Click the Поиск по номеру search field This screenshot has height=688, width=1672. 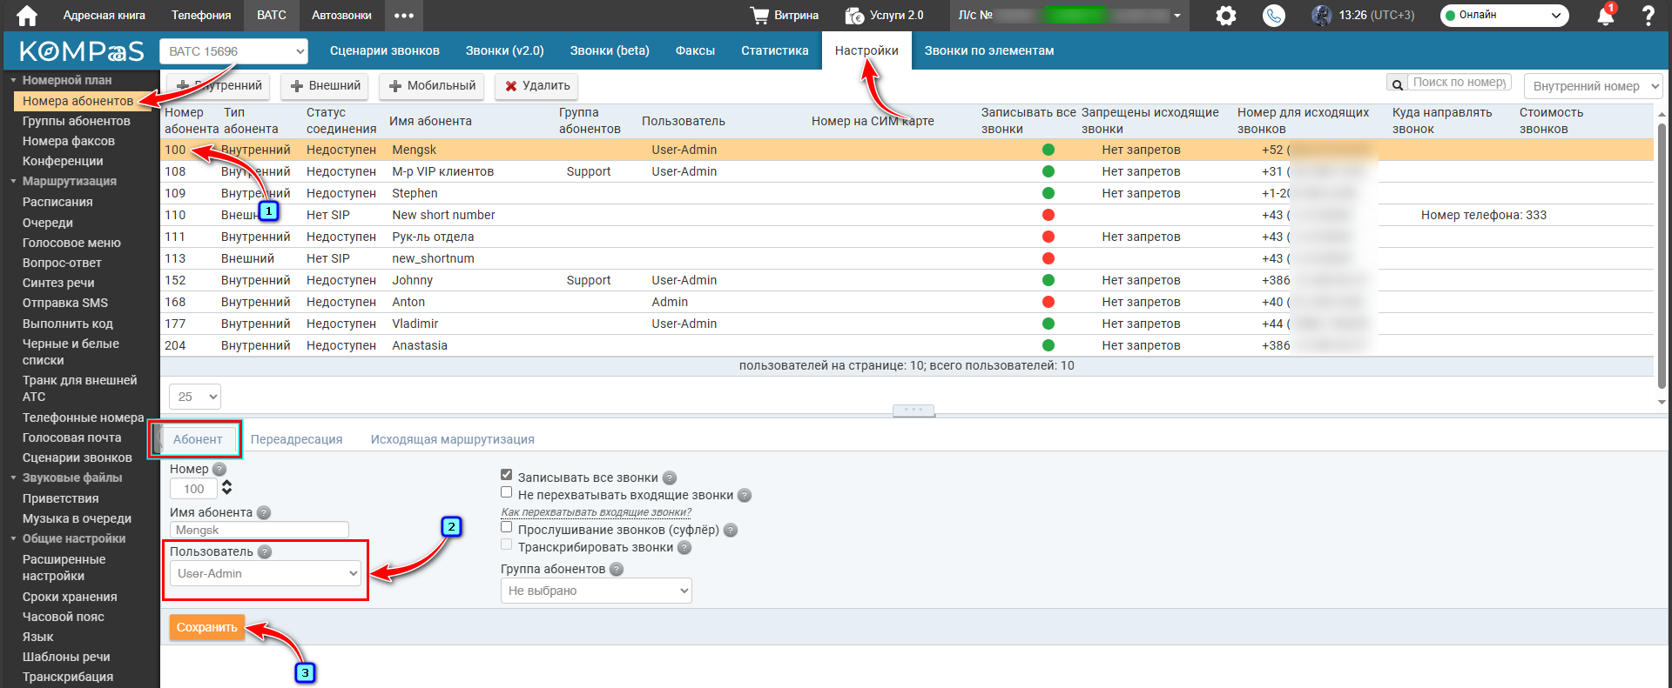click(1460, 83)
